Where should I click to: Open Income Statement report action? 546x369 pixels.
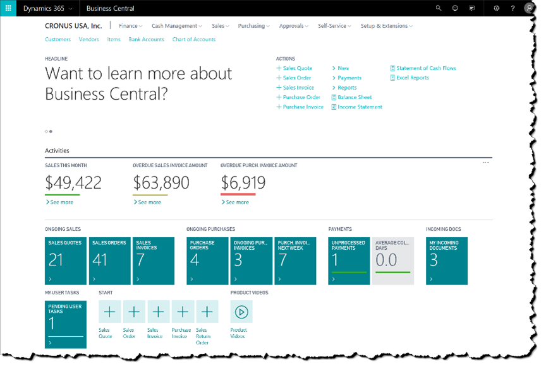[356, 107]
